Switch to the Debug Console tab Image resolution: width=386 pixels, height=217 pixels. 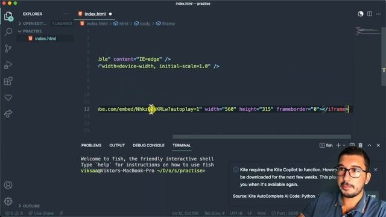(x=148, y=145)
